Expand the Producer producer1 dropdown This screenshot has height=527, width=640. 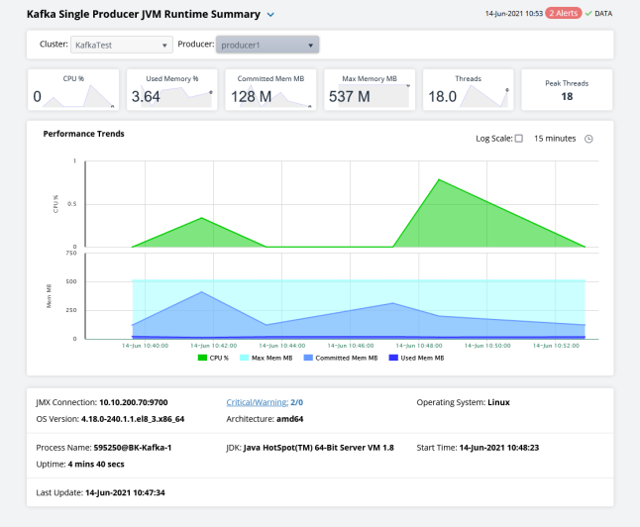coord(267,45)
